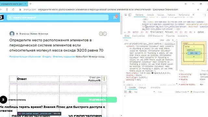
Task: Expand the display computed property
Action: click(180, 79)
